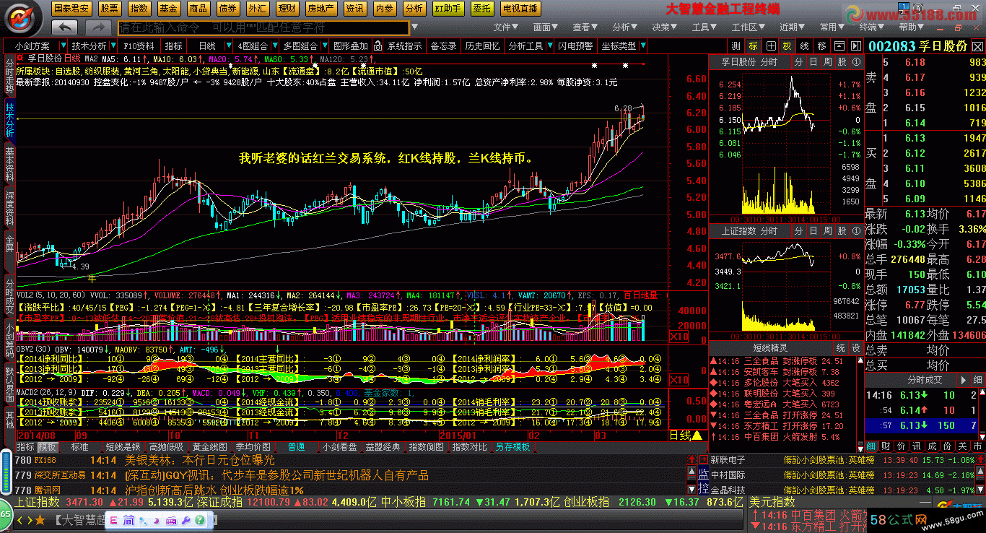Click inside the command input field
This screenshot has width=986, height=533.
263,28
